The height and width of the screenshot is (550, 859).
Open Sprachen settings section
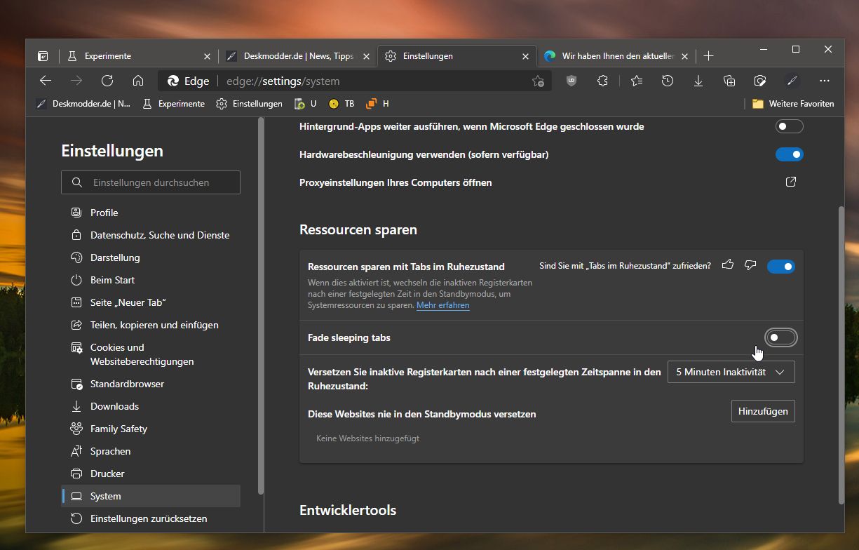click(151, 451)
